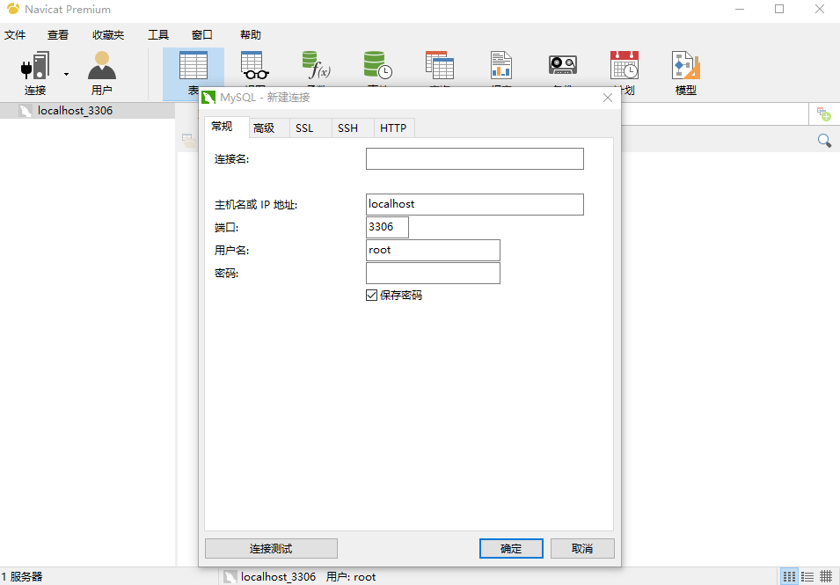Switch to the HTTP tab
Image resolution: width=840 pixels, height=585 pixels.
coord(393,128)
